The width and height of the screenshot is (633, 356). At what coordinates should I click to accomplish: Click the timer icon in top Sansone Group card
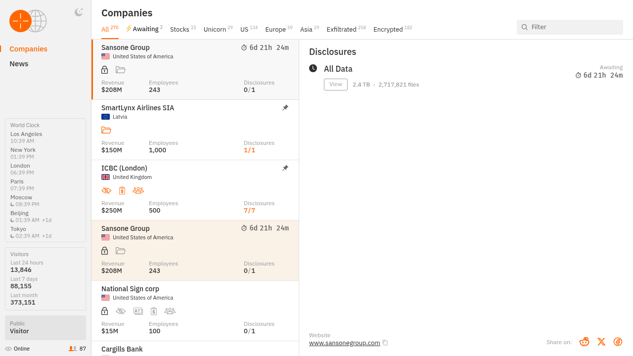[244, 48]
